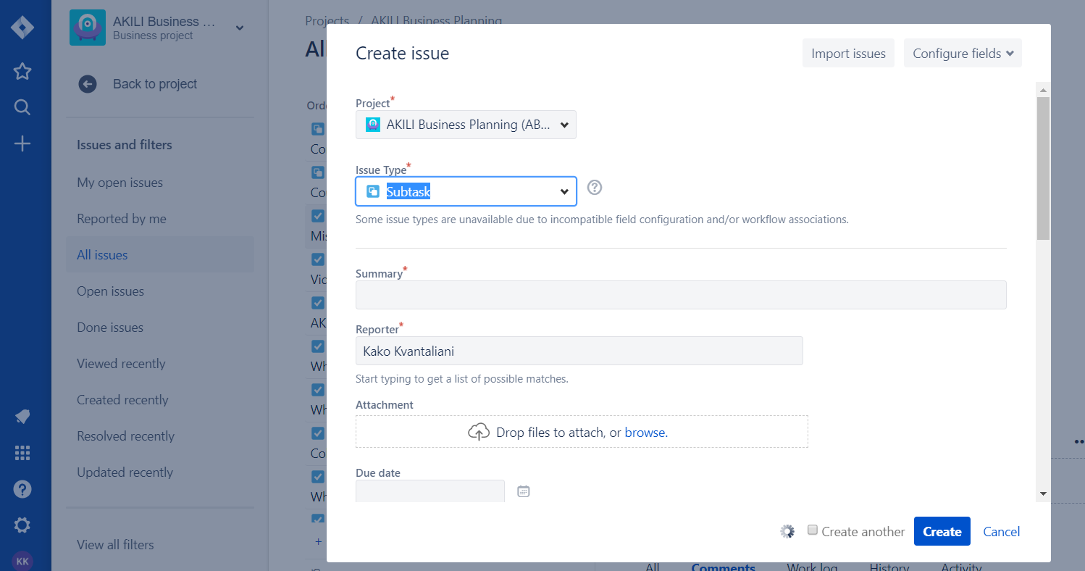Image resolution: width=1085 pixels, height=571 pixels.
Task: Click inside the Summary text field
Action: (x=679, y=295)
